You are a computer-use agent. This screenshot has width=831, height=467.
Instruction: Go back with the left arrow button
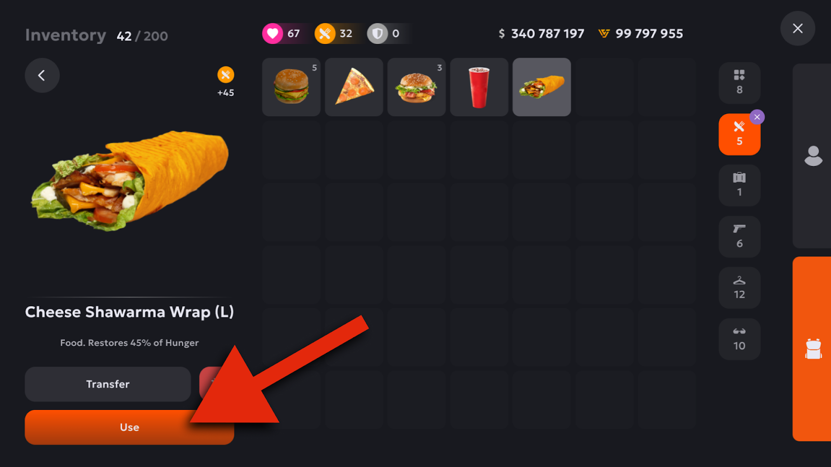[x=42, y=75]
